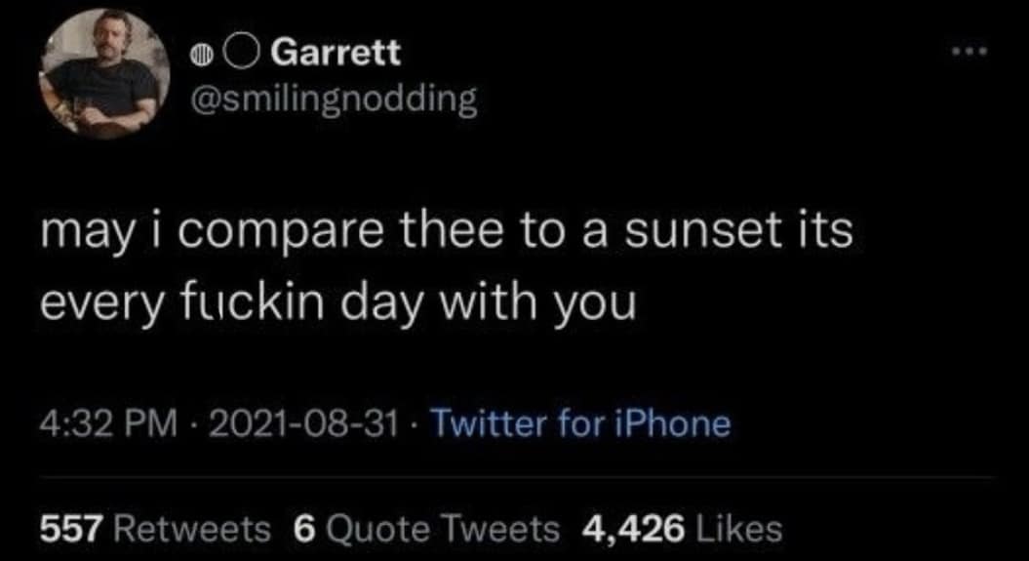Show the 4,426 Likes list

click(x=681, y=528)
